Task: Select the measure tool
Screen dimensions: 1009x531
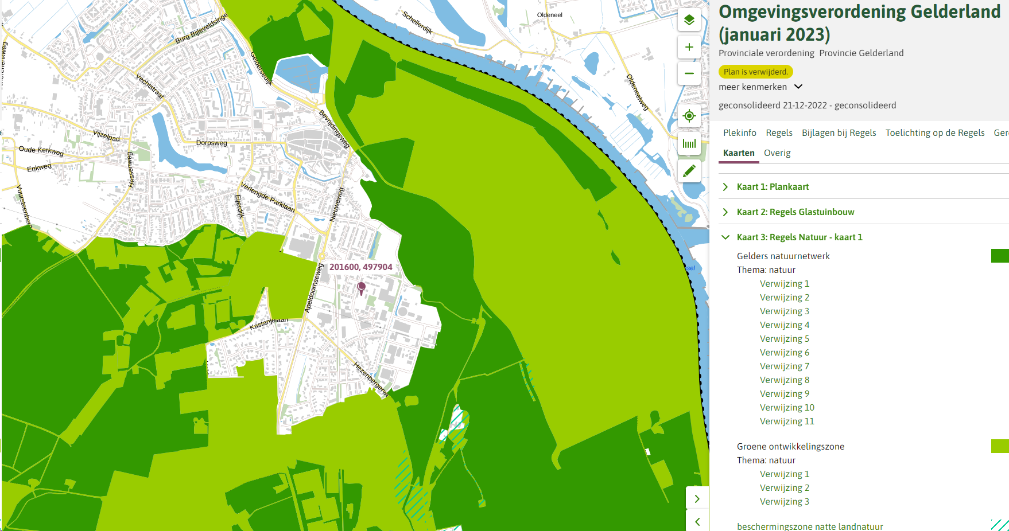Action: pyautogui.click(x=689, y=143)
